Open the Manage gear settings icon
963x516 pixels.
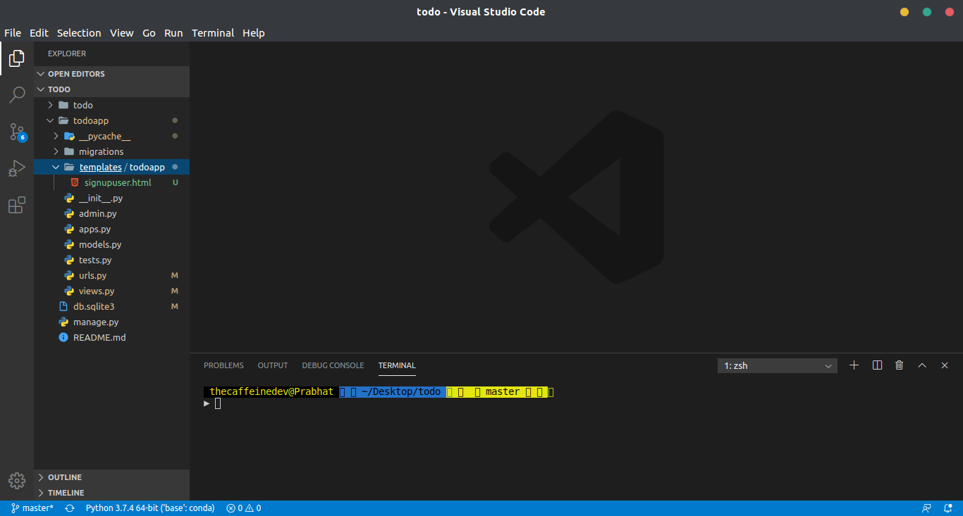(17, 480)
